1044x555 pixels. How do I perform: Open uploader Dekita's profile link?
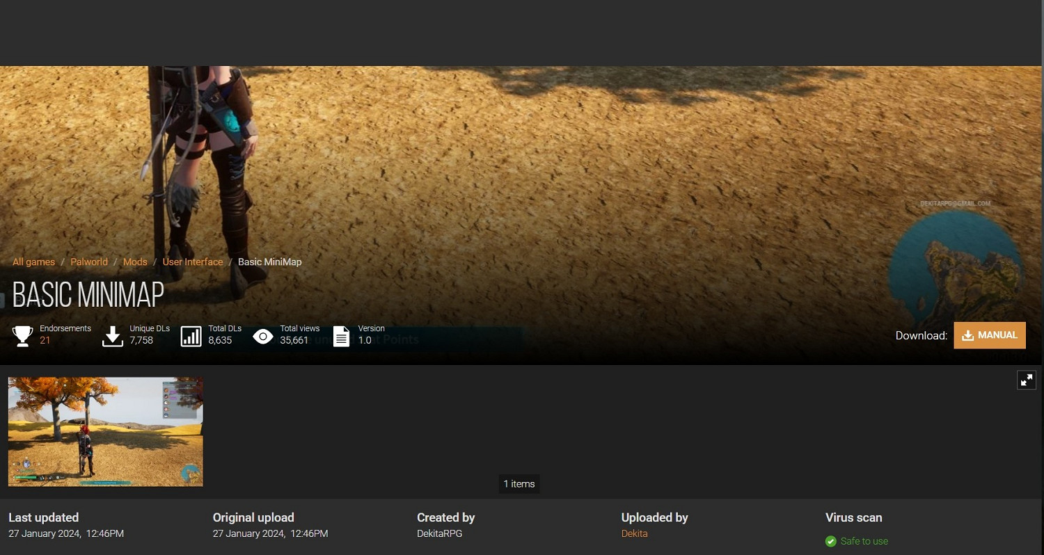(x=634, y=533)
